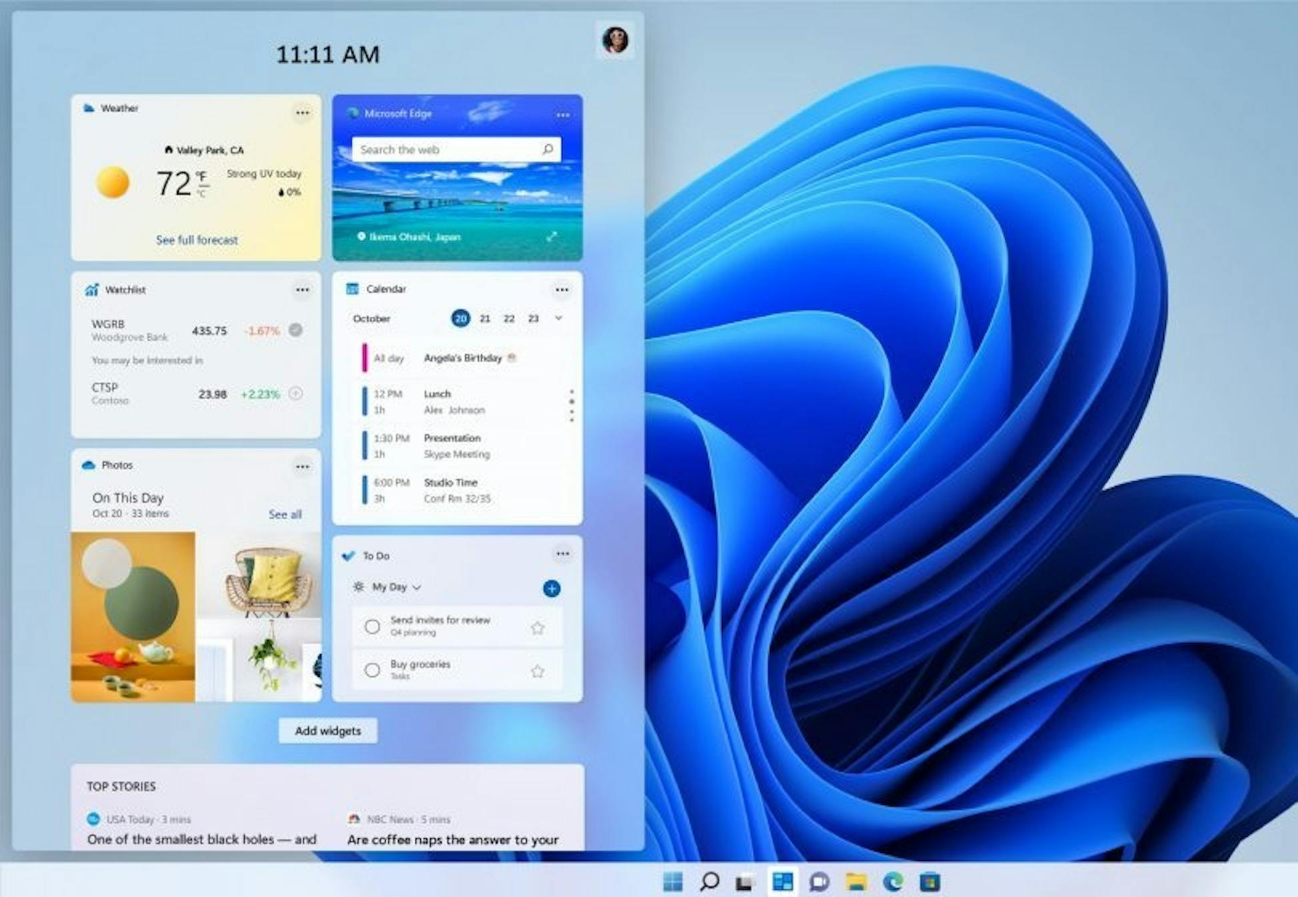Select October 21 in the calendar
1298x897 pixels.
coord(485,319)
